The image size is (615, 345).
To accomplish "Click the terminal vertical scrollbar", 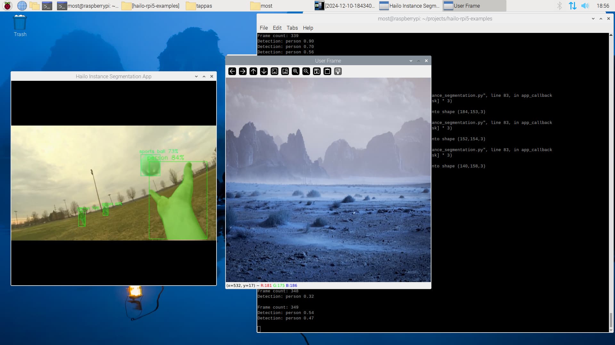I will pyautogui.click(x=611, y=320).
